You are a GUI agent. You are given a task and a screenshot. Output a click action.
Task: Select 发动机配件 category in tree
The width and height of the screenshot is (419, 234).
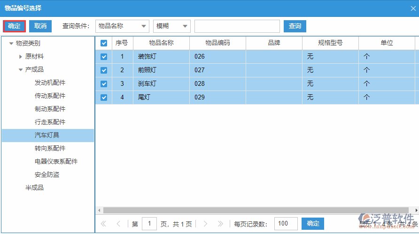coord(50,83)
